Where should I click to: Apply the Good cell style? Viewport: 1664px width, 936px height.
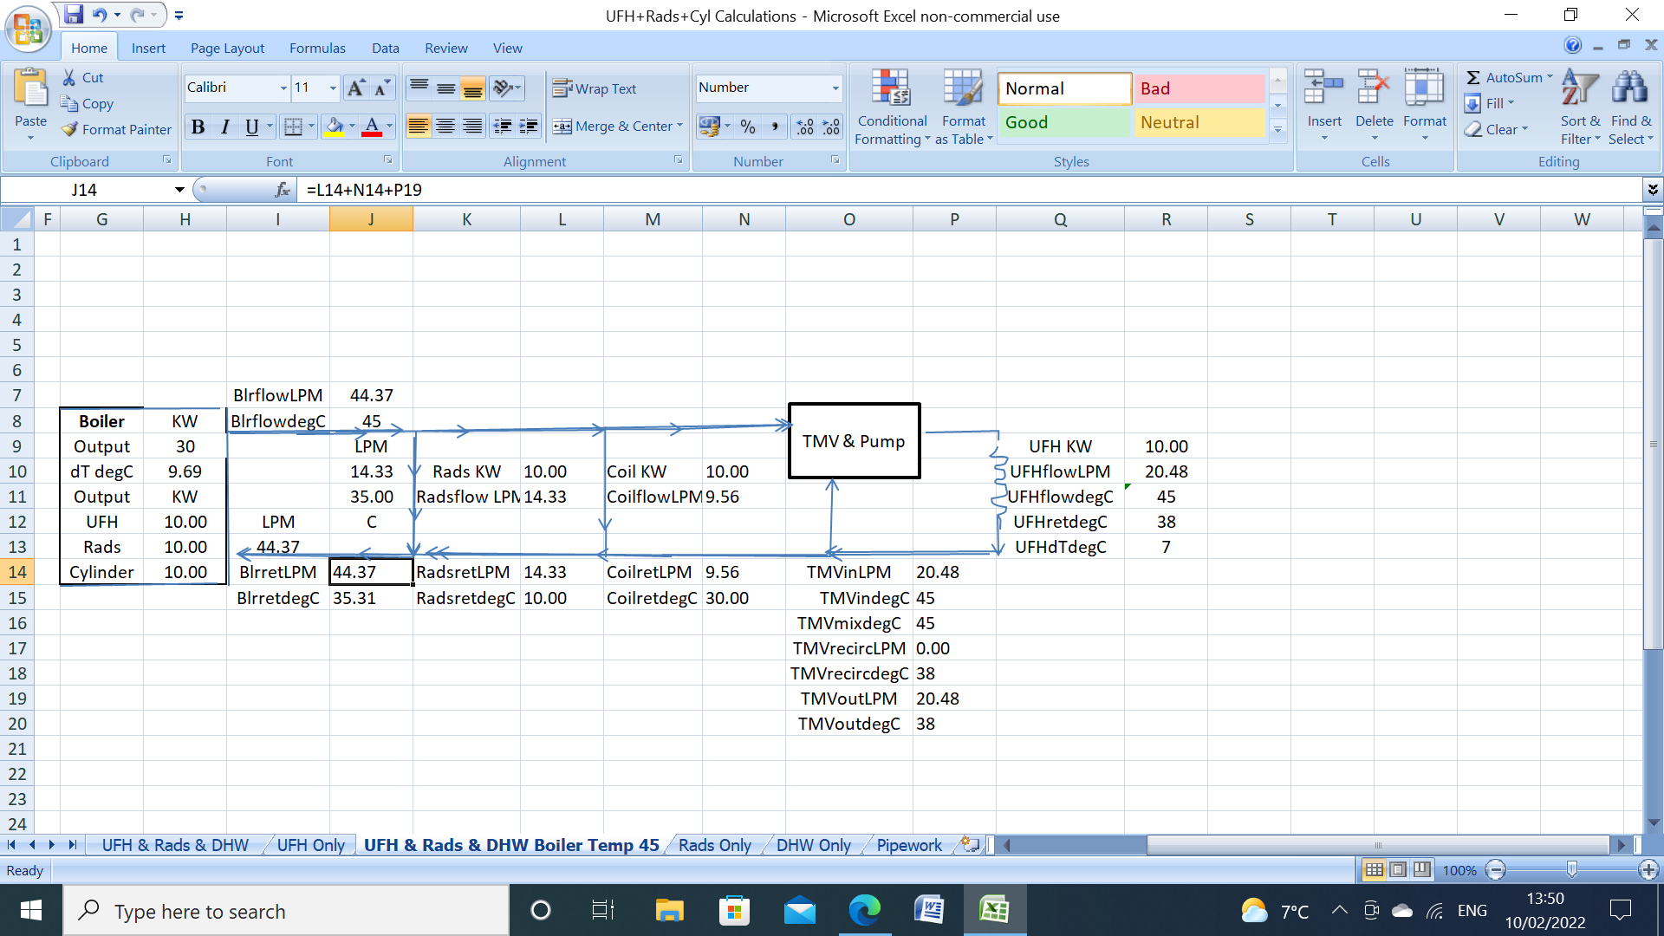[1065, 122]
